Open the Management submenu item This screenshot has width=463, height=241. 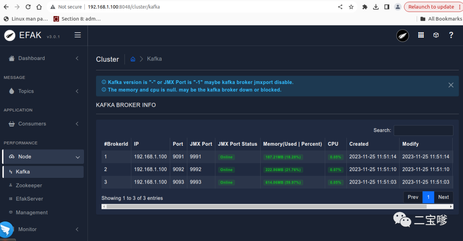pyautogui.click(x=32, y=212)
